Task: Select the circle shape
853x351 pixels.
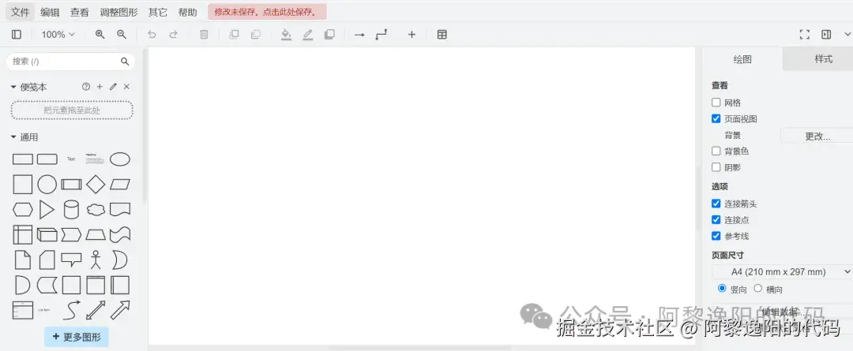Action: (47, 185)
